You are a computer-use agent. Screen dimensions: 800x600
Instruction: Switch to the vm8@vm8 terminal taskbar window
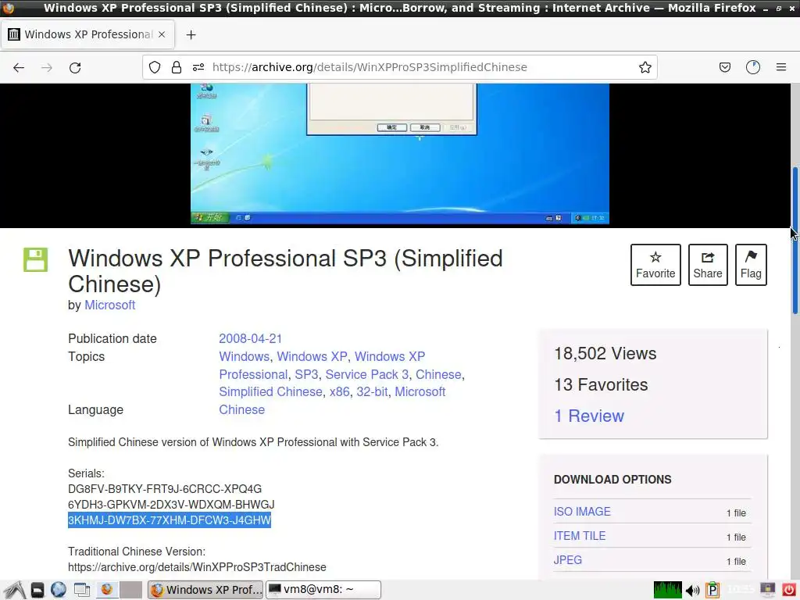(323, 590)
